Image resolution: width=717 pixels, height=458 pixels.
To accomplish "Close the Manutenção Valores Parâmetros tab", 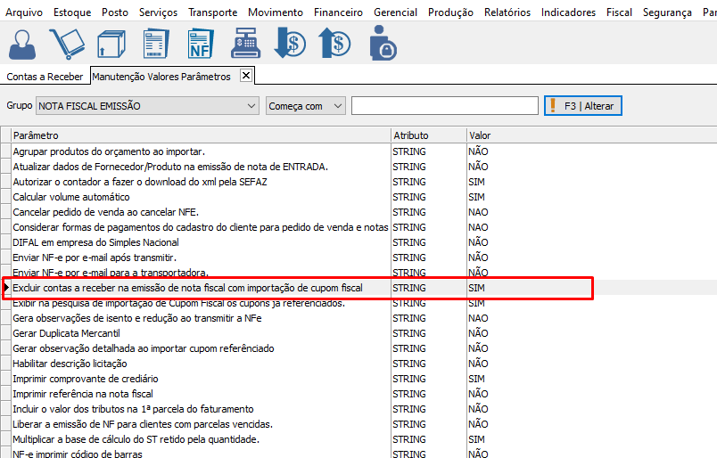I will 246,76.
